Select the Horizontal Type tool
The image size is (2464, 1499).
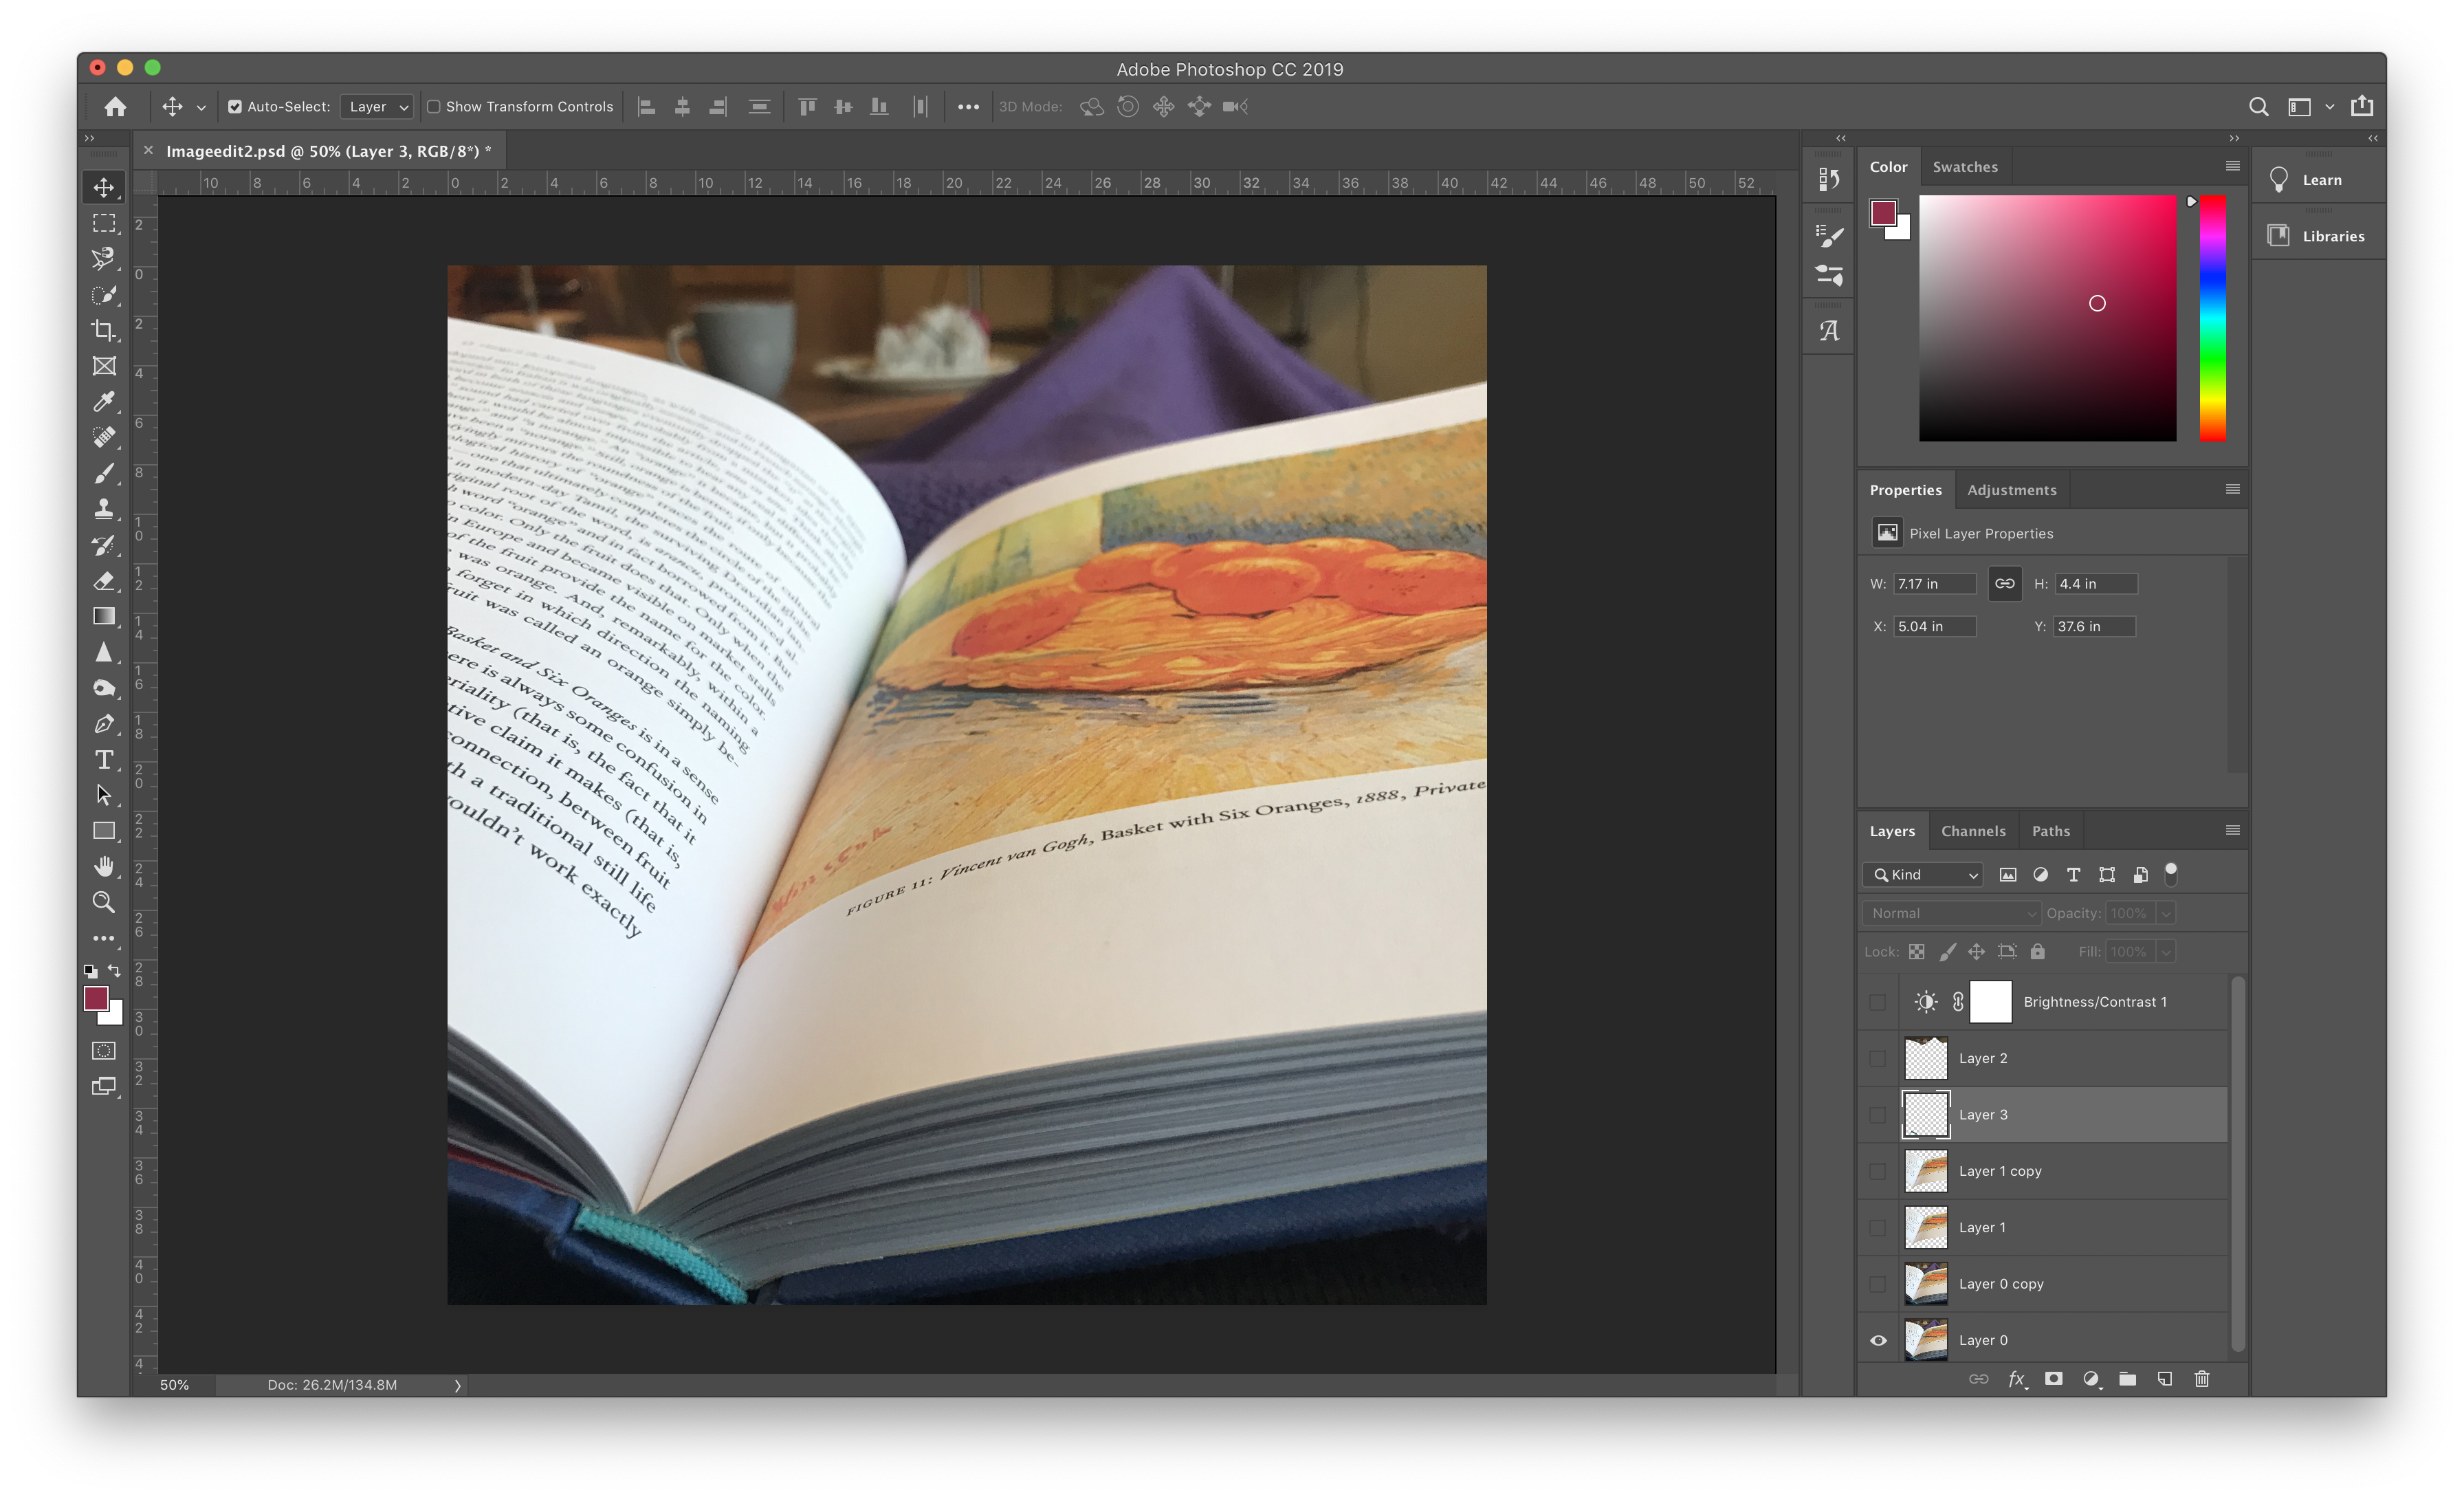click(x=104, y=760)
